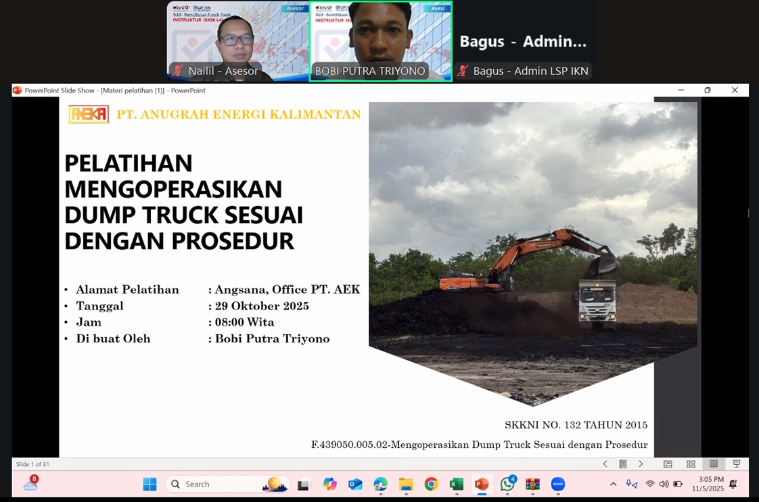
Task: Click the PowerPoint taskbar icon
Action: click(x=482, y=484)
